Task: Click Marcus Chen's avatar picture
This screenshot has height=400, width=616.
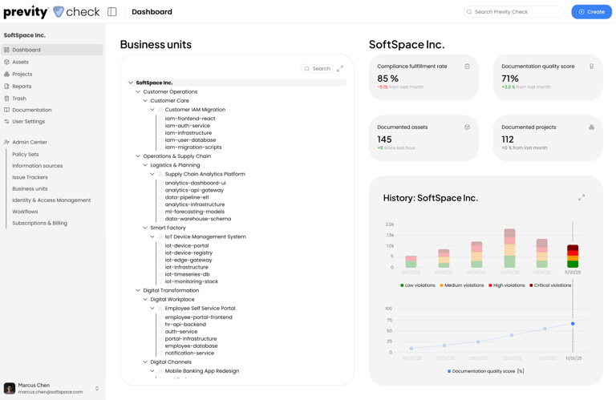Action: click(10, 388)
